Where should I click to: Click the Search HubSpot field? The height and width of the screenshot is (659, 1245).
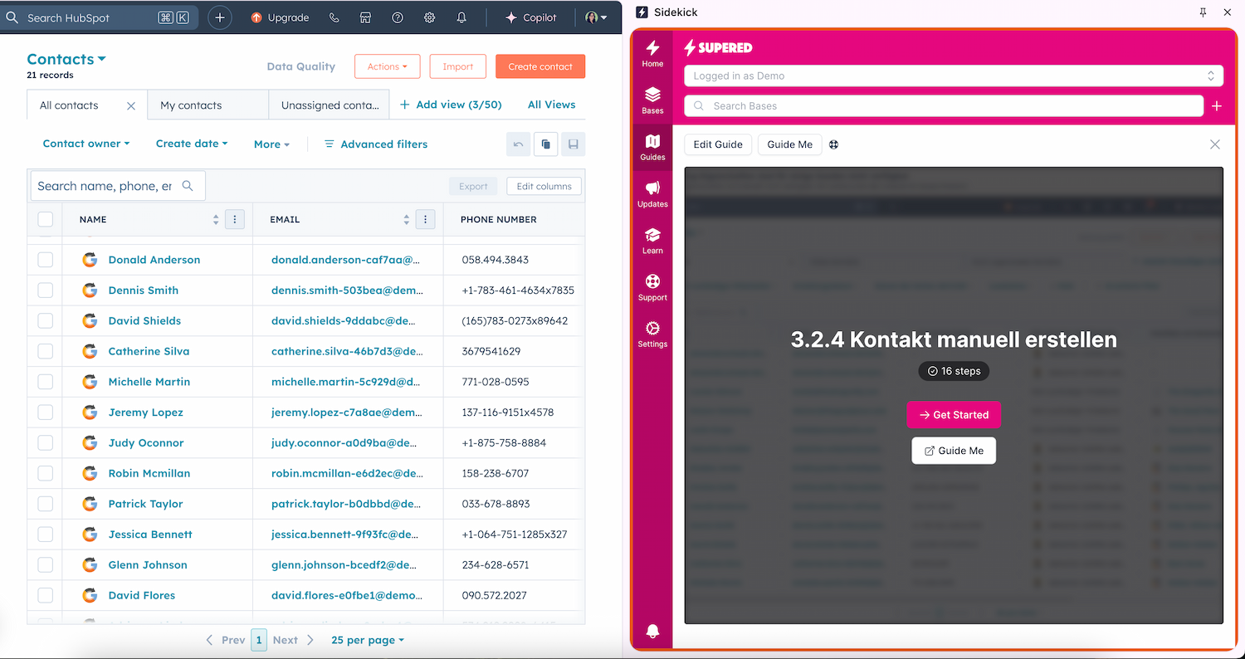pyautogui.click(x=100, y=17)
